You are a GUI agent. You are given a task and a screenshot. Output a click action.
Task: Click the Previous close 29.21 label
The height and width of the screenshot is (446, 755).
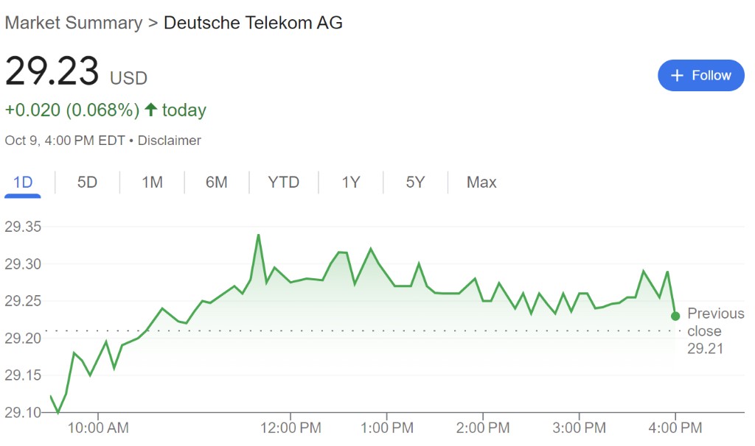715,331
